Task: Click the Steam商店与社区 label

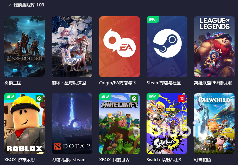Action: pyautogui.click(x=164, y=83)
